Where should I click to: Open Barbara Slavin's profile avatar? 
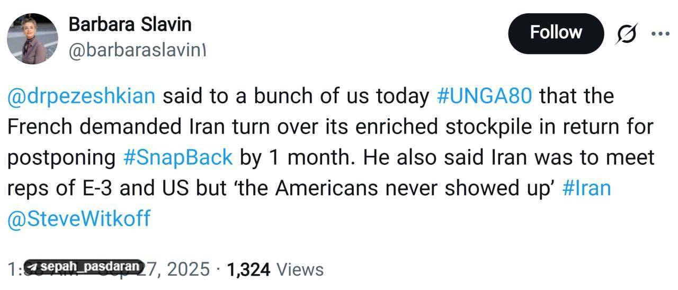click(x=32, y=39)
